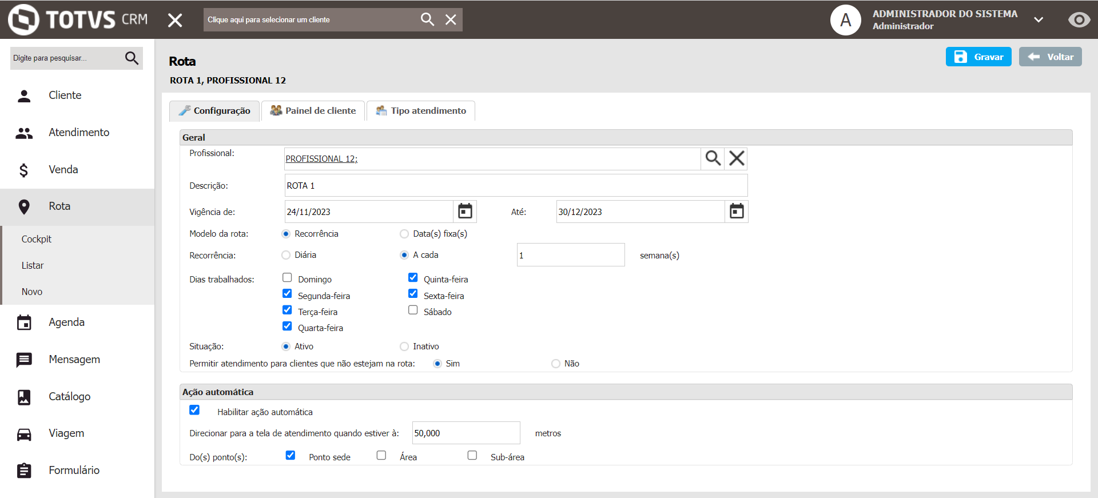Open the Vigência de calendar picker
Screen dimensions: 1098x498
(x=465, y=212)
